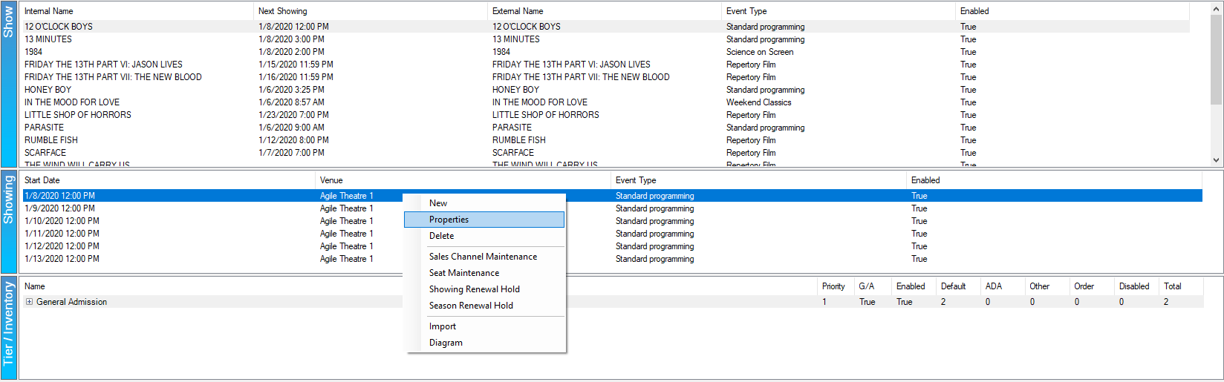Click the Show panel's scroll up arrow

pyautogui.click(x=1216, y=9)
